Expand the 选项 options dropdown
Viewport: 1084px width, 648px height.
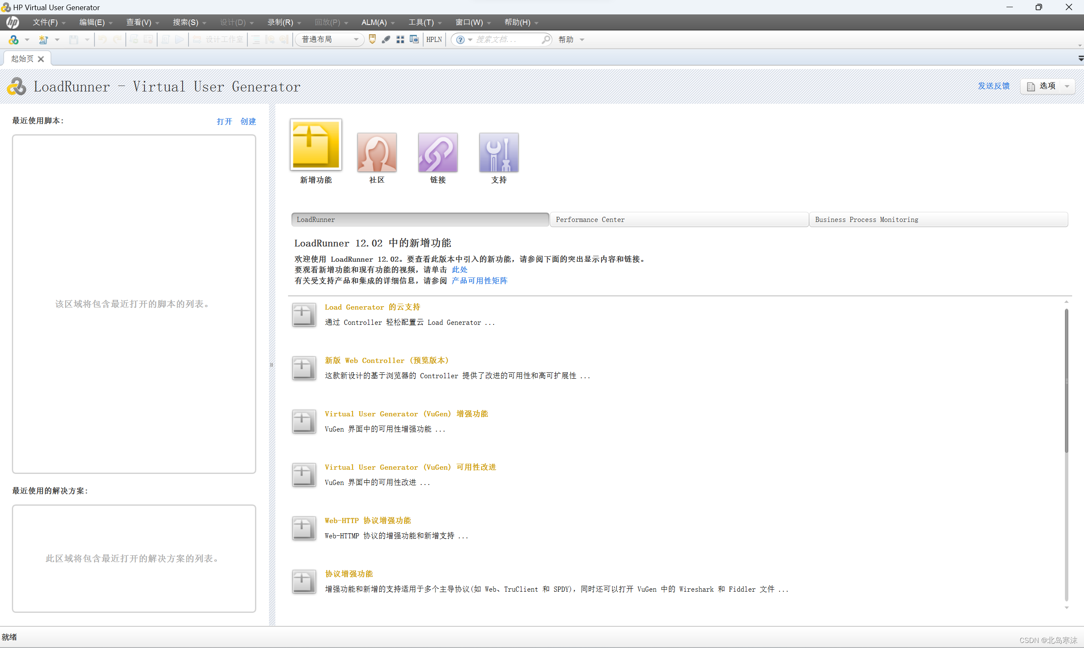click(x=1067, y=86)
